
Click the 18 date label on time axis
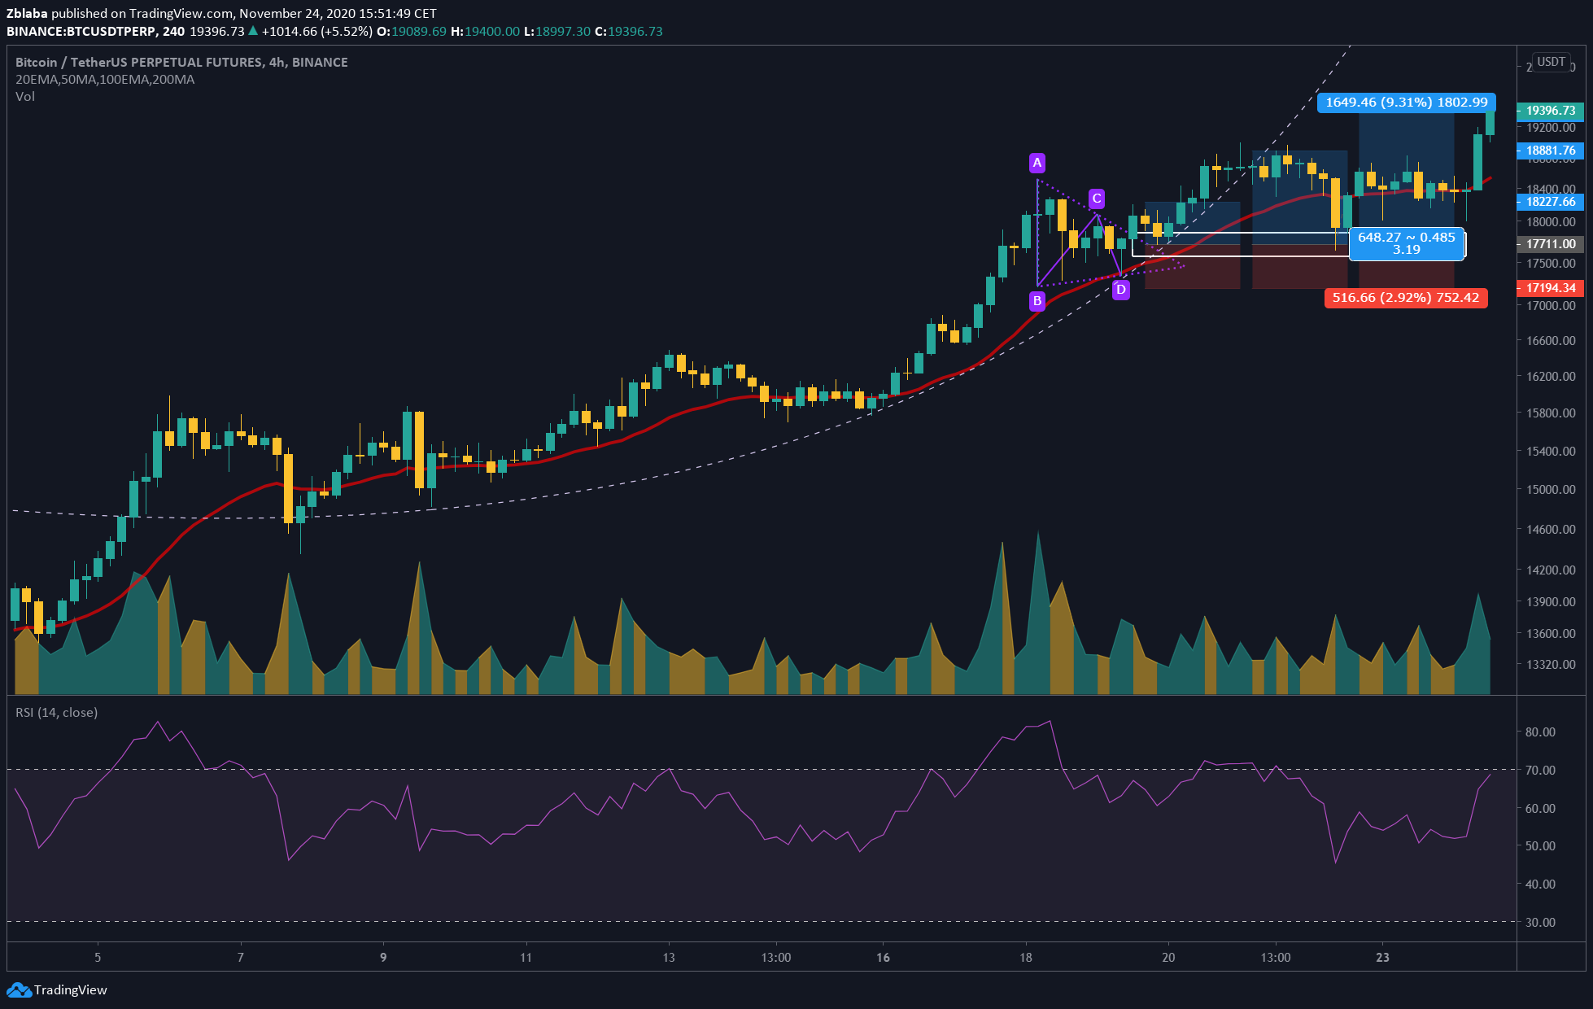(x=1026, y=958)
